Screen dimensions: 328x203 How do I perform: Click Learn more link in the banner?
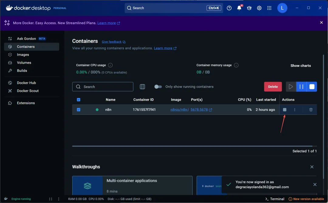[107, 23]
